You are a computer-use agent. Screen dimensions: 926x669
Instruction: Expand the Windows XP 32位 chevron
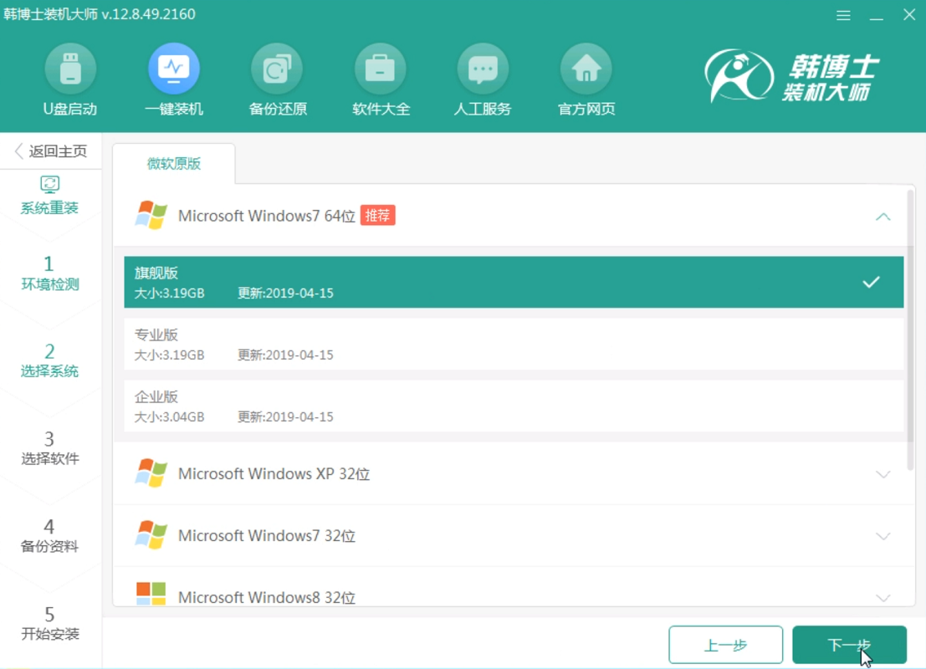[883, 474]
